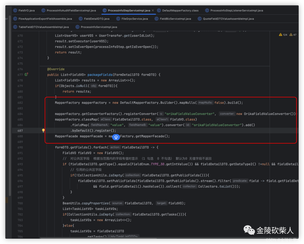Click the blue scroll-to-top floating button

pos(116,137)
